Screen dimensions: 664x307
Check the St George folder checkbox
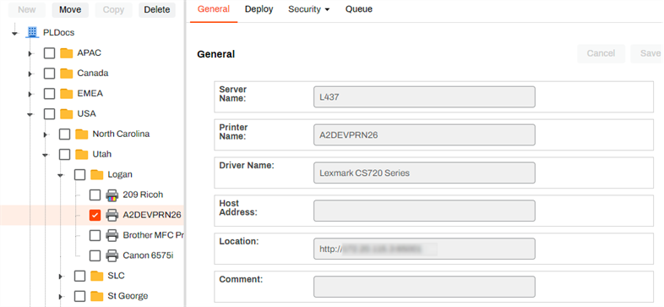tap(79, 295)
